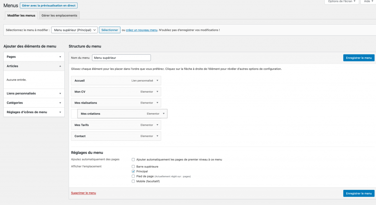Open the Menu supérieur (Principal) dropdown
The image size is (376, 205).
(x=74, y=30)
